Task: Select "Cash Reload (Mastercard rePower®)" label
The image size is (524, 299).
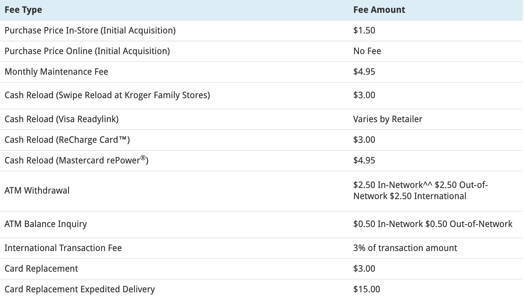Action: point(76,160)
